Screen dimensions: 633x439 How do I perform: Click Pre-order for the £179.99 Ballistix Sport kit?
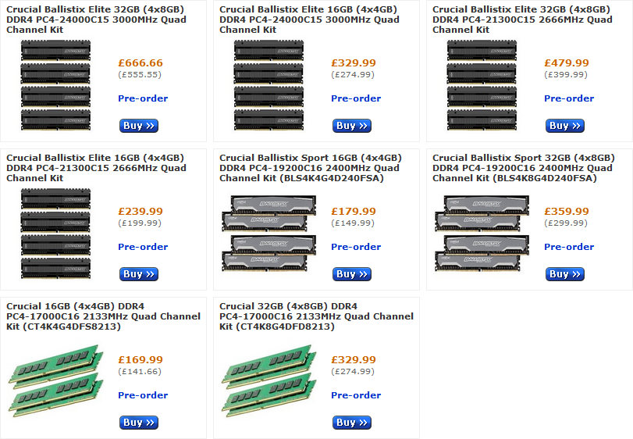pos(356,247)
